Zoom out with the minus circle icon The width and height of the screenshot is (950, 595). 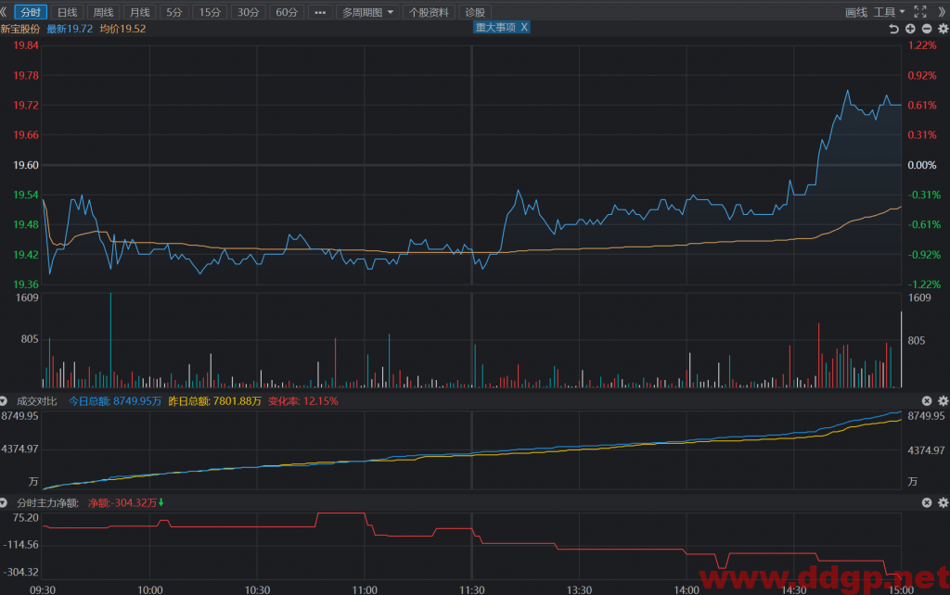pyautogui.click(x=927, y=29)
